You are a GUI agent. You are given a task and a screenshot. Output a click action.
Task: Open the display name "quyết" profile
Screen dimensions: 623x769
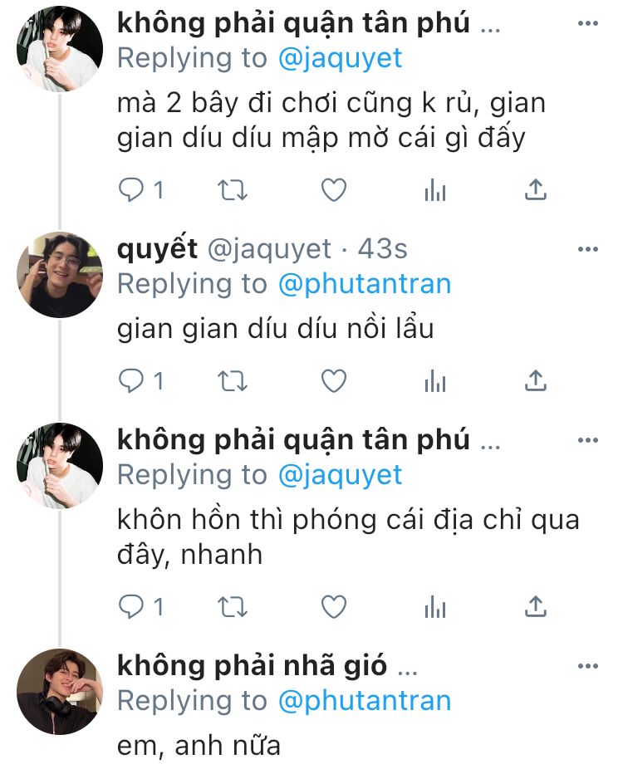pyautogui.click(x=158, y=248)
